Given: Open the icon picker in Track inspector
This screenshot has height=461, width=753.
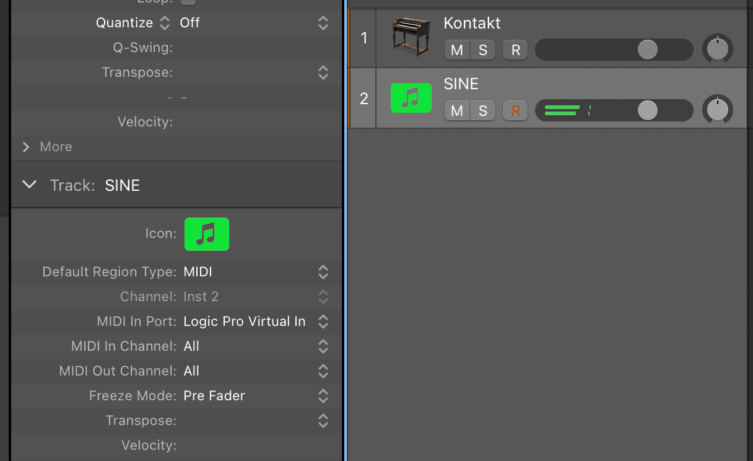Looking at the screenshot, I should 207,234.
